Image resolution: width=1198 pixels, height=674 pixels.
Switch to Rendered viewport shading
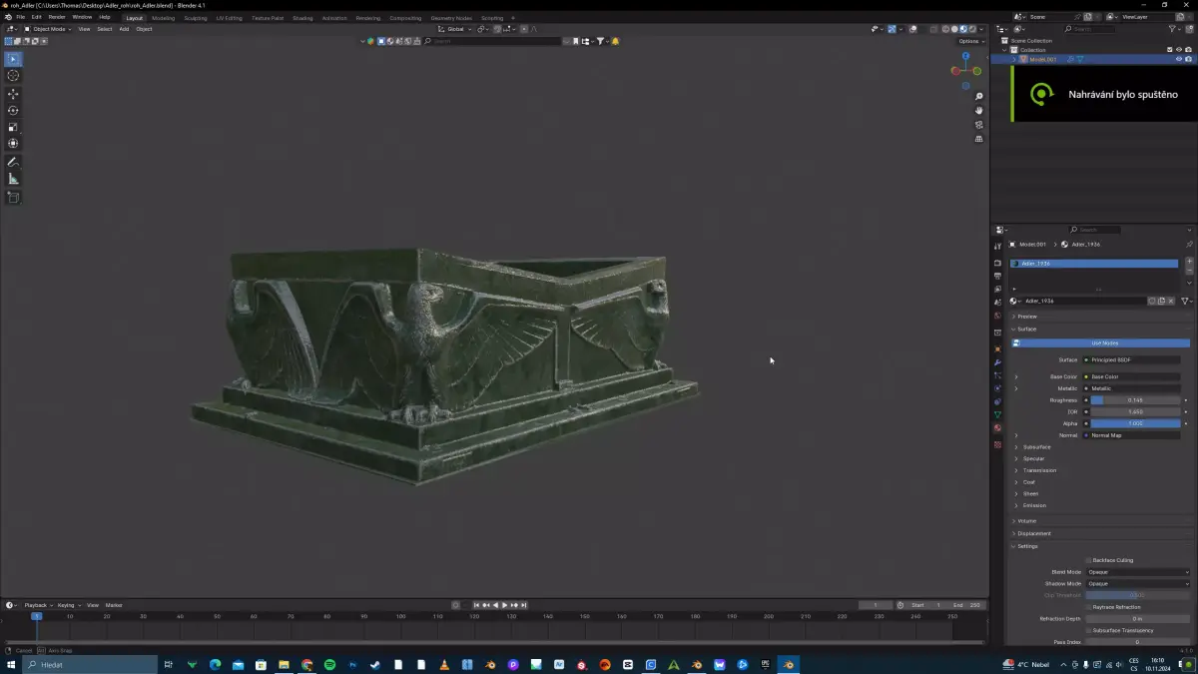(x=971, y=29)
